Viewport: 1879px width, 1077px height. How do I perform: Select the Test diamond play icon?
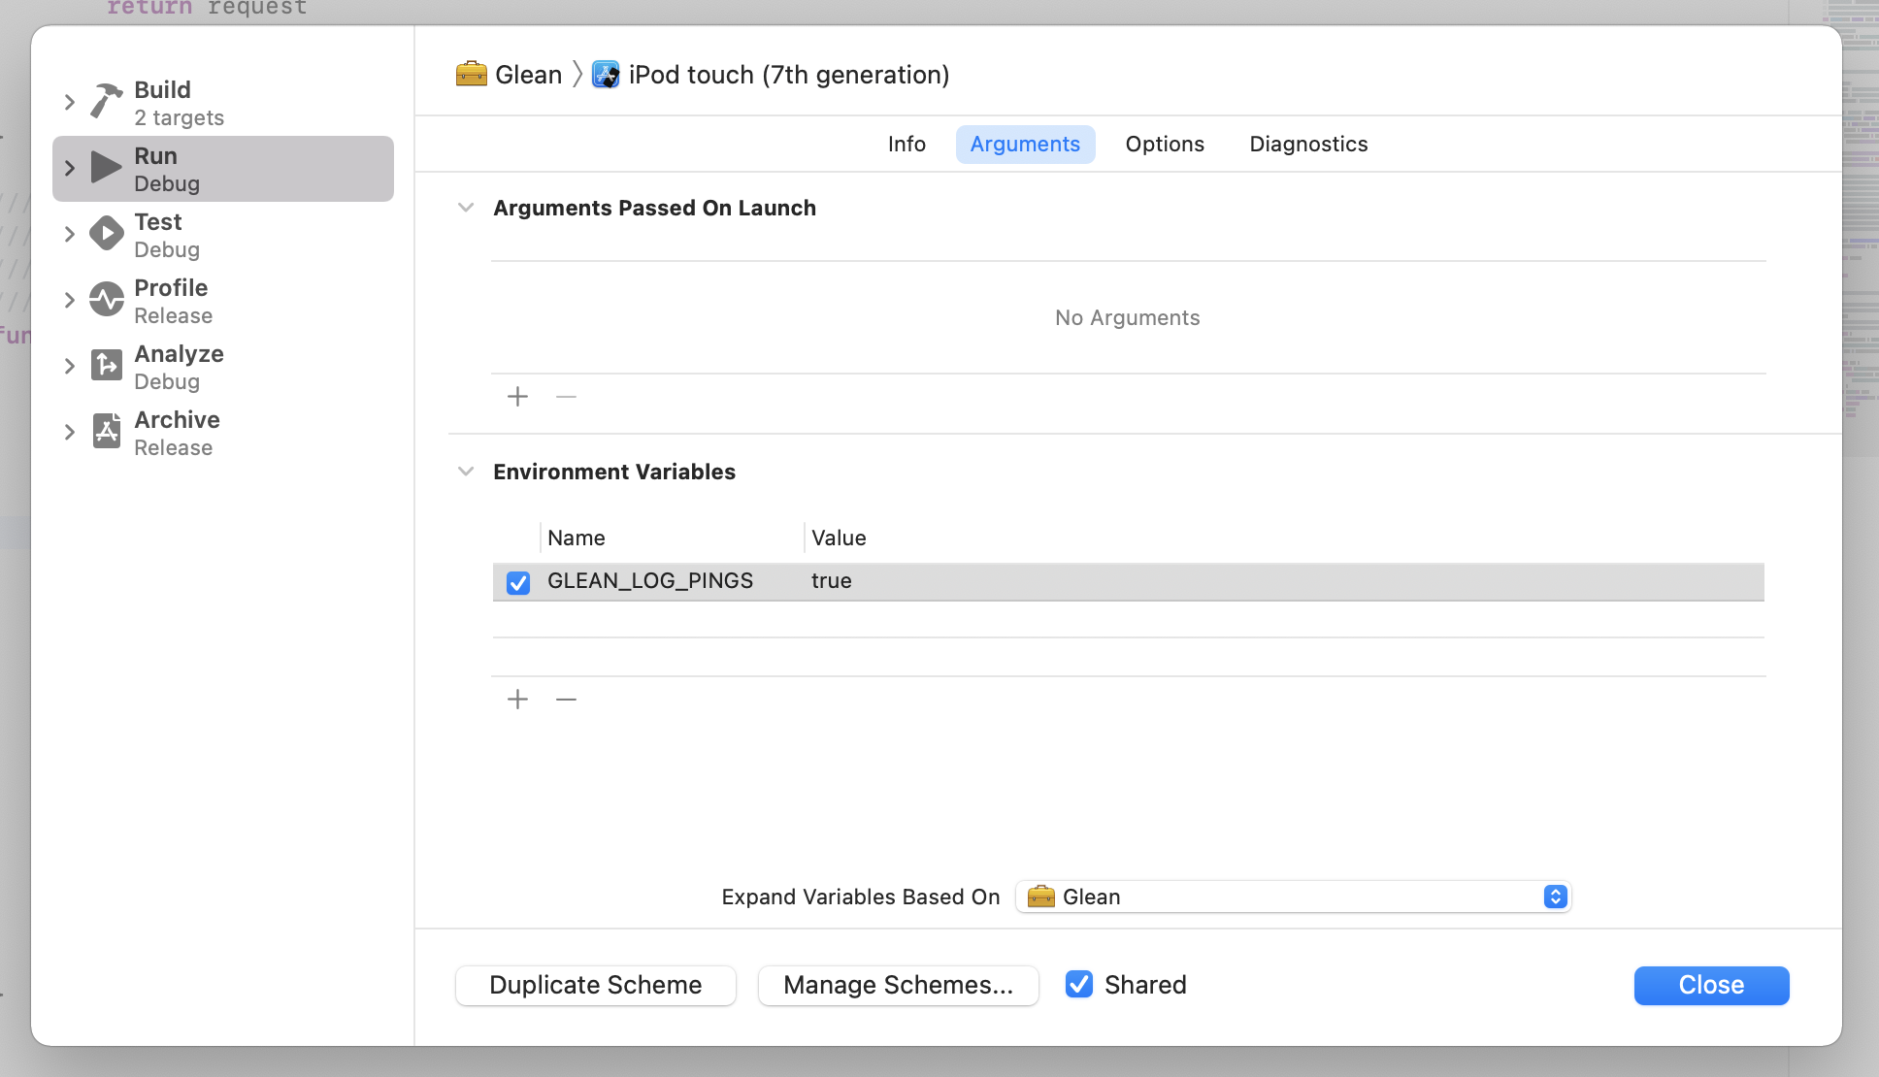106,234
